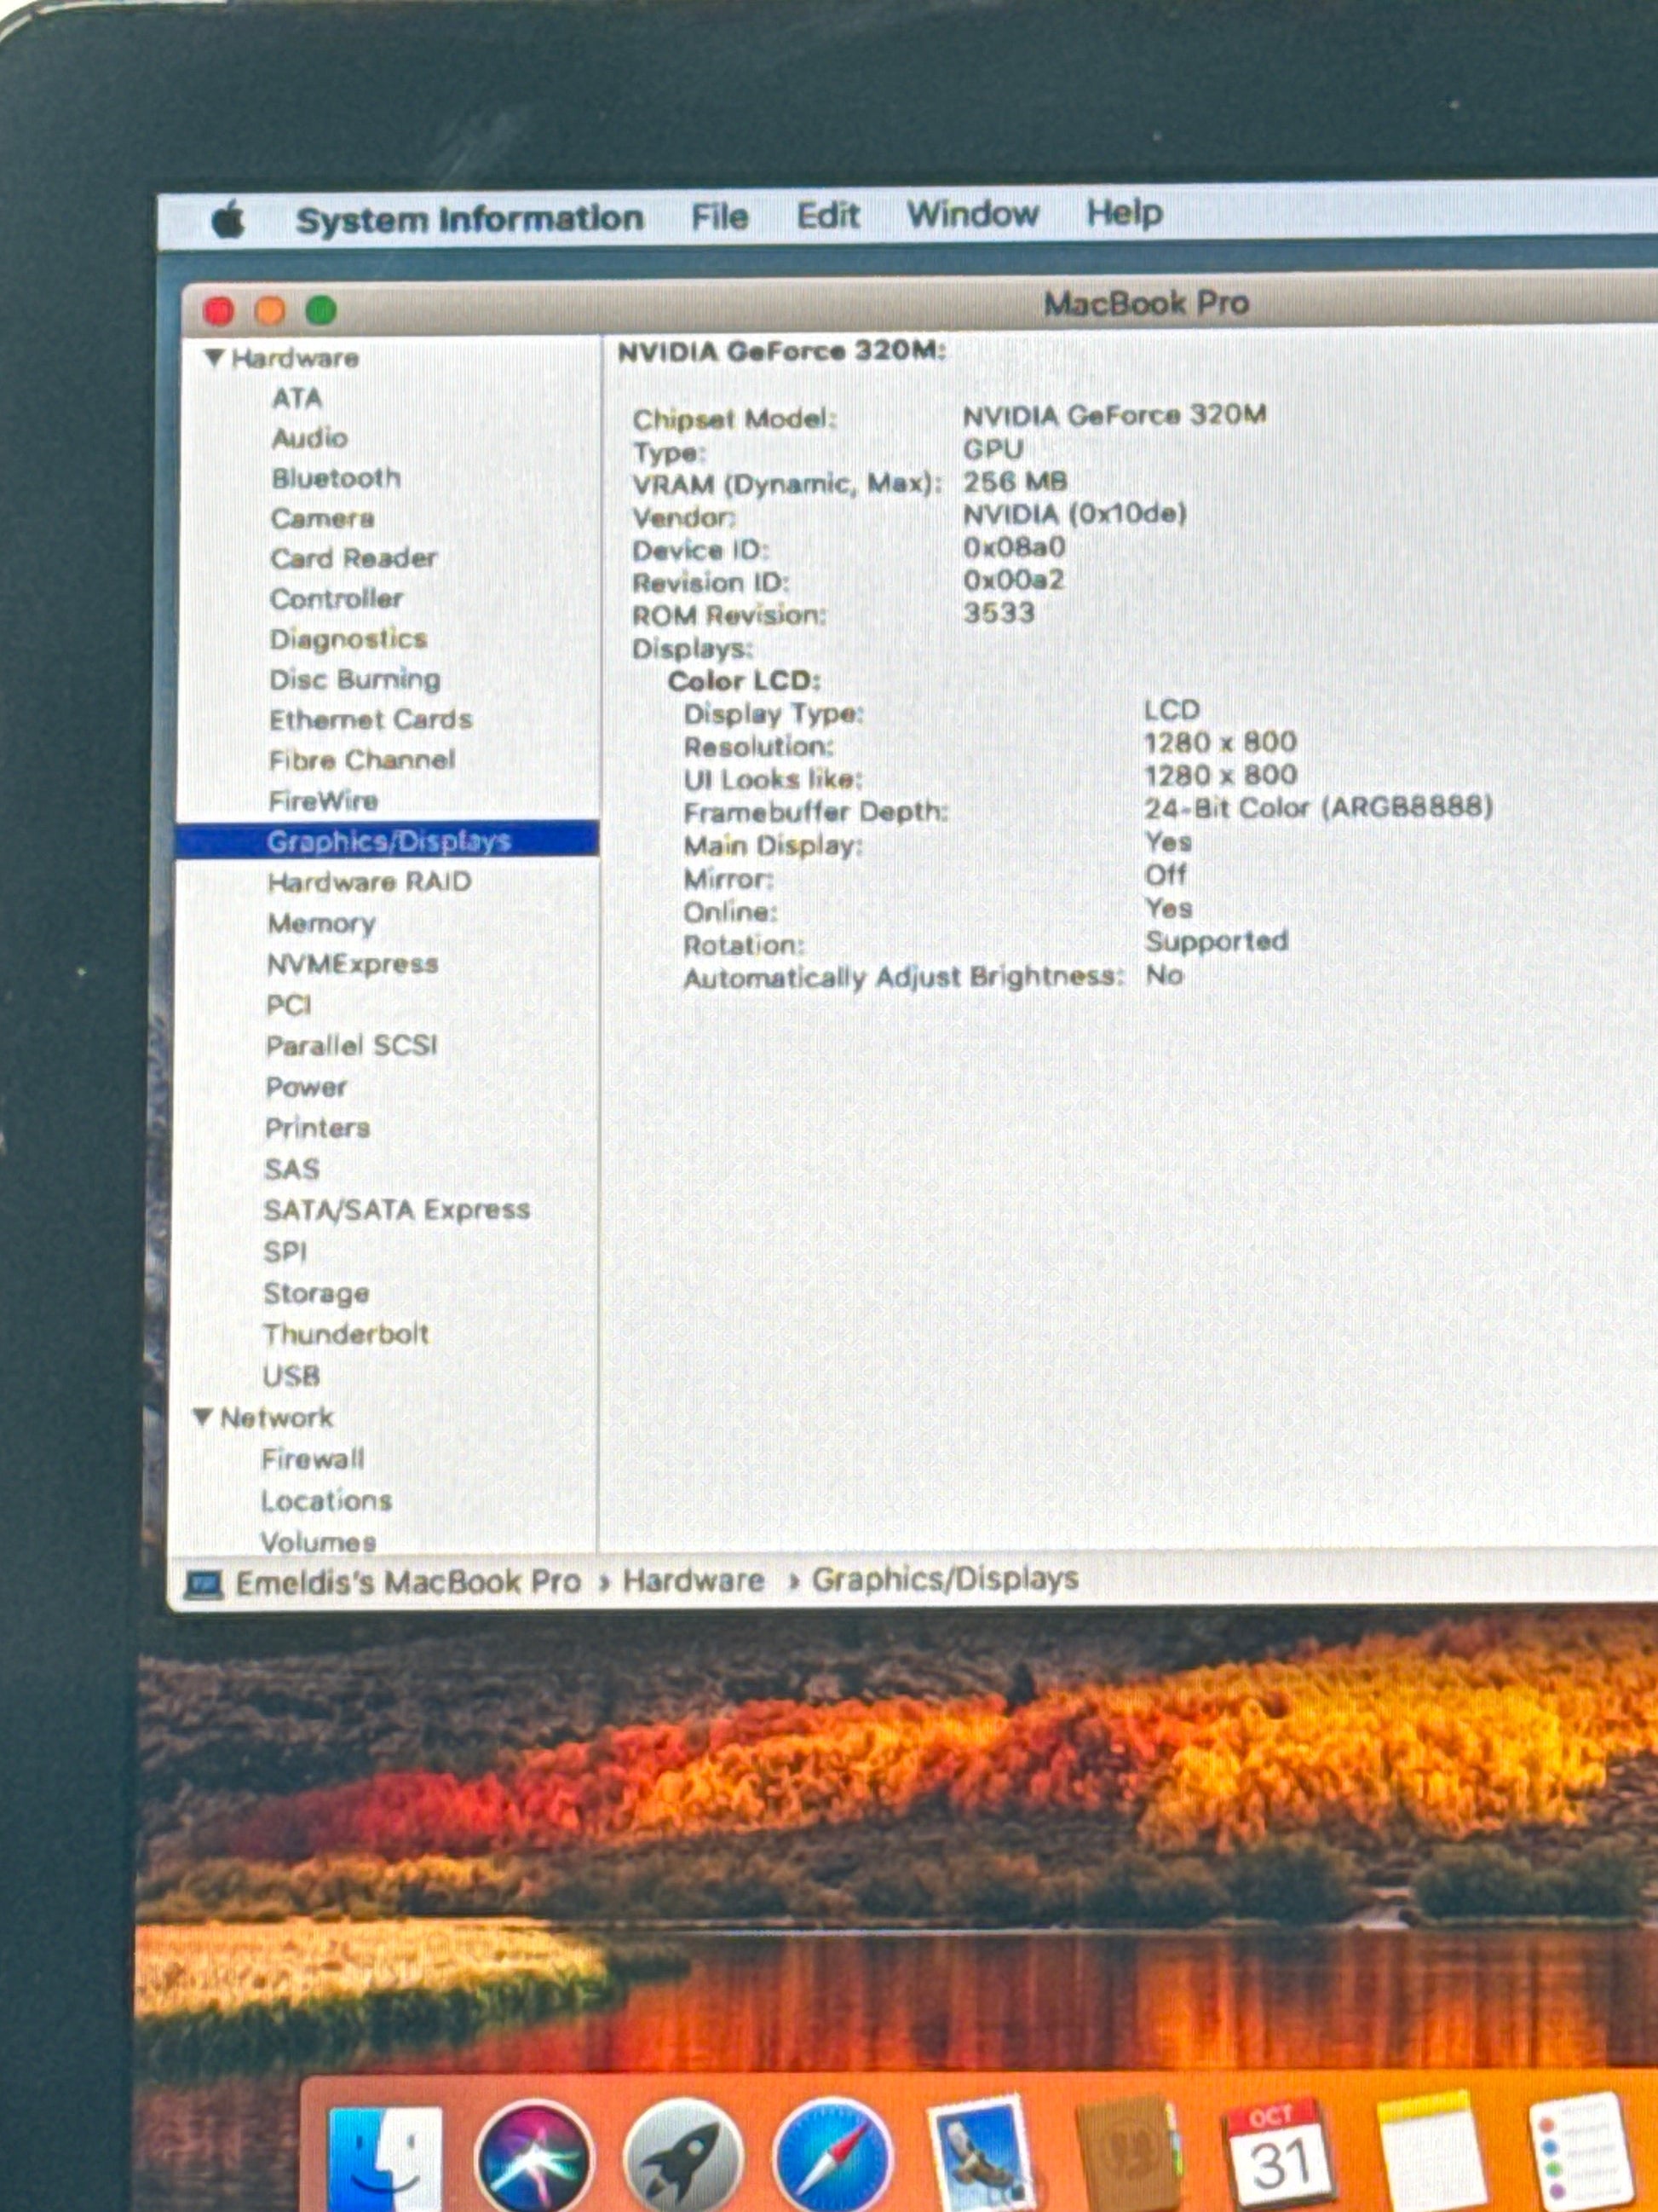Image resolution: width=1658 pixels, height=2212 pixels.
Task: Open the Help menu
Action: tap(1125, 212)
